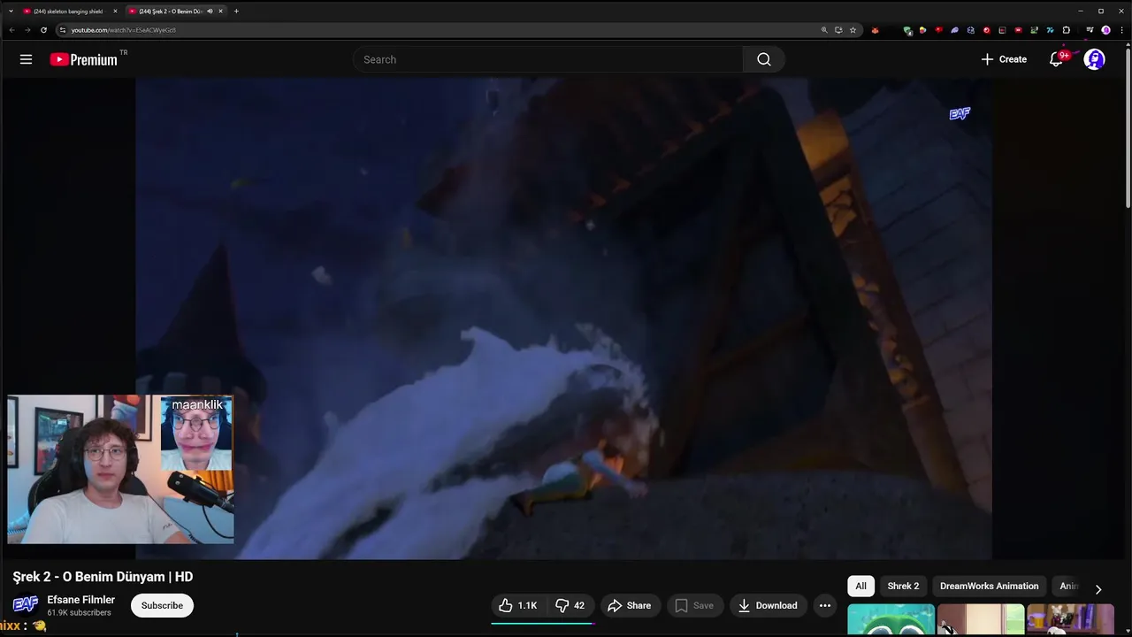Screen dimensions: 1132x637
Task: Click the greyed-out Save button
Action: (x=694, y=605)
